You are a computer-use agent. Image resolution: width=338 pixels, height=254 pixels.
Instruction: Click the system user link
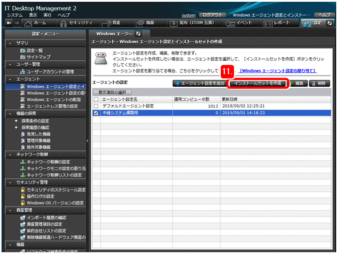point(188,15)
